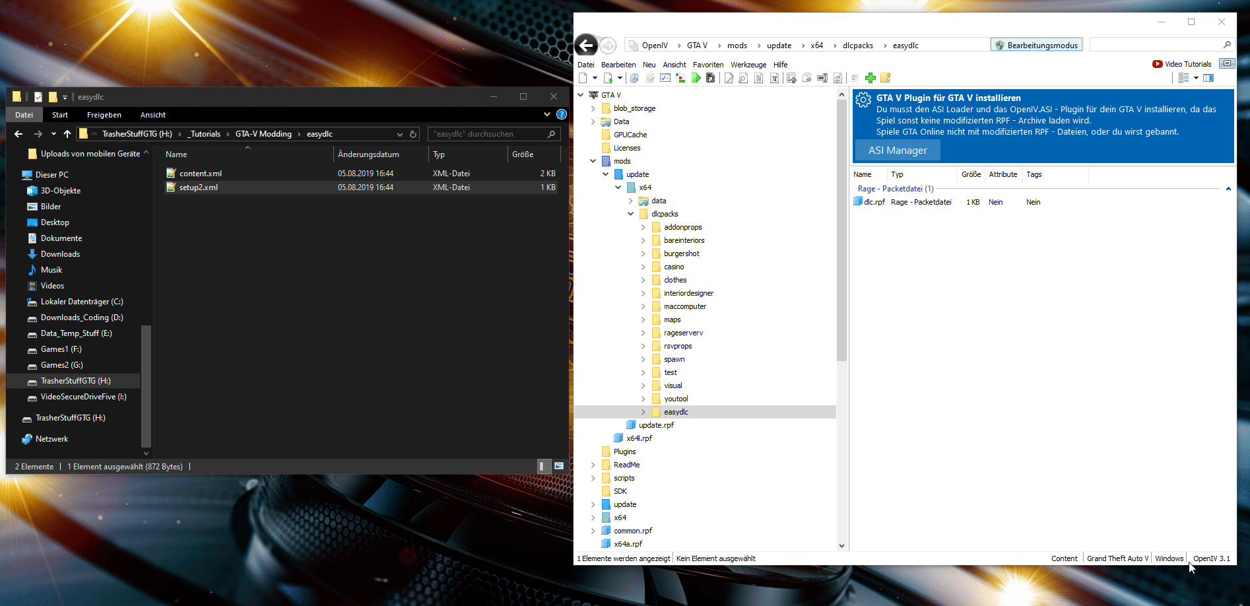The image size is (1250, 606).
Task: Expand the Explorer ribbon chevron
Action: click(547, 114)
